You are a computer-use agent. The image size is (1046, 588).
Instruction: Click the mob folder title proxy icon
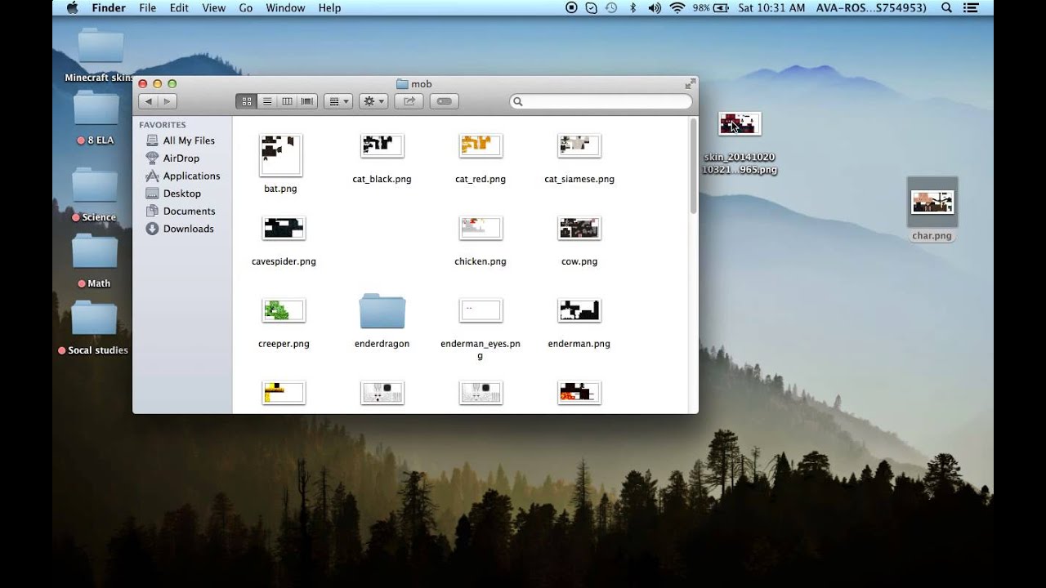pyautogui.click(x=401, y=84)
